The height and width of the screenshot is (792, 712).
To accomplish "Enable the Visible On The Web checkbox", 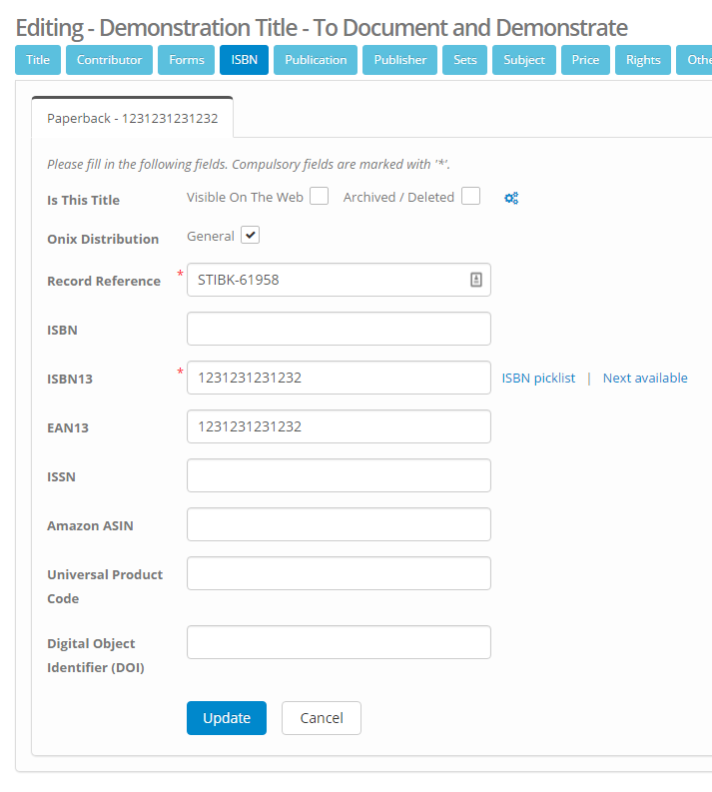I will tap(319, 197).
